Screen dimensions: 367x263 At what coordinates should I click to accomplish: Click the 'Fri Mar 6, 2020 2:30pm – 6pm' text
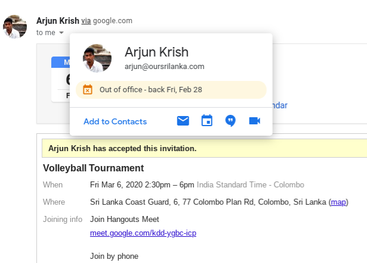pyautogui.click(x=142, y=185)
